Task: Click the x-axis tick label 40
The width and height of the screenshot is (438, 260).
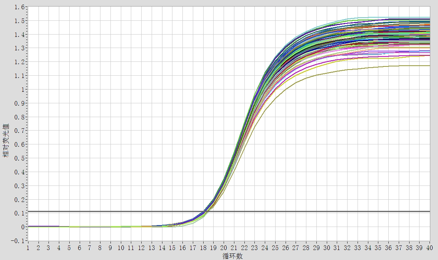Action: coord(430,248)
